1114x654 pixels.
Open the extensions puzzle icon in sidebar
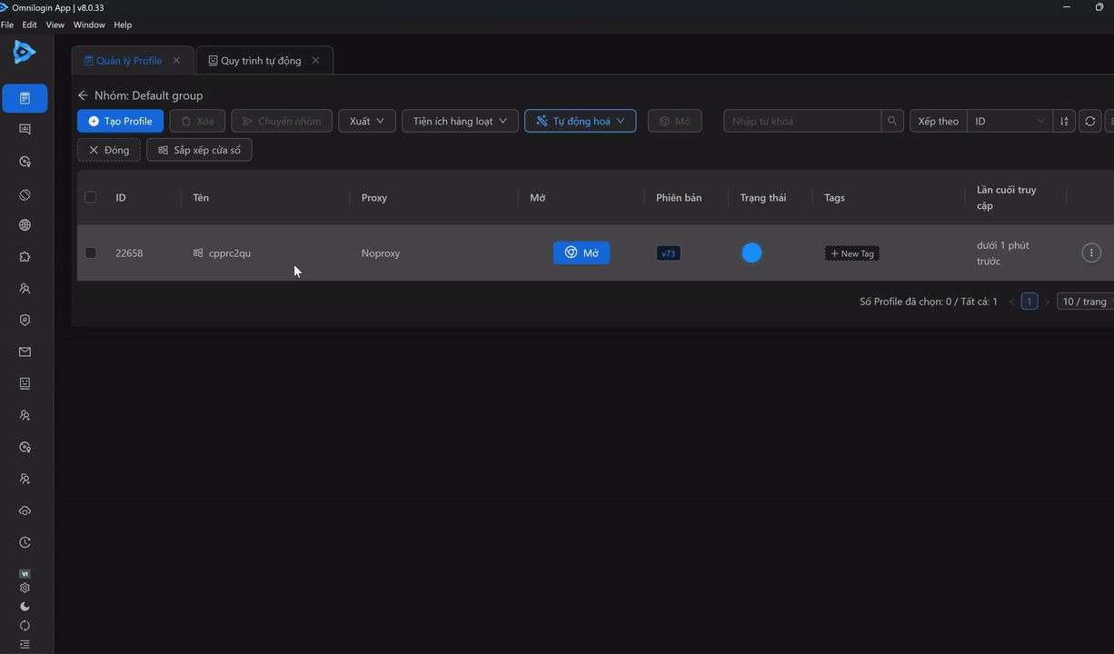tap(24, 256)
